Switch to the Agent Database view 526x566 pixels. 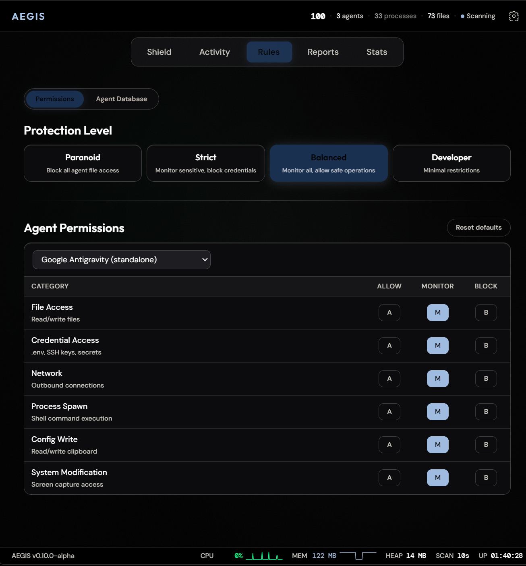click(x=121, y=99)
